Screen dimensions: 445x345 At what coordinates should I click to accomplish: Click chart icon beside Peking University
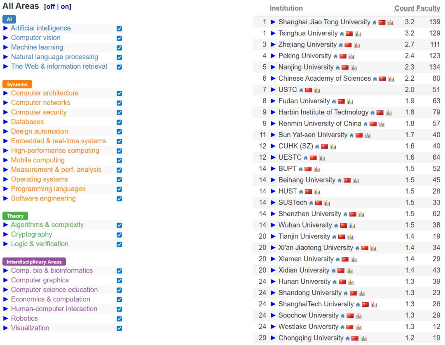click(351, 56)
